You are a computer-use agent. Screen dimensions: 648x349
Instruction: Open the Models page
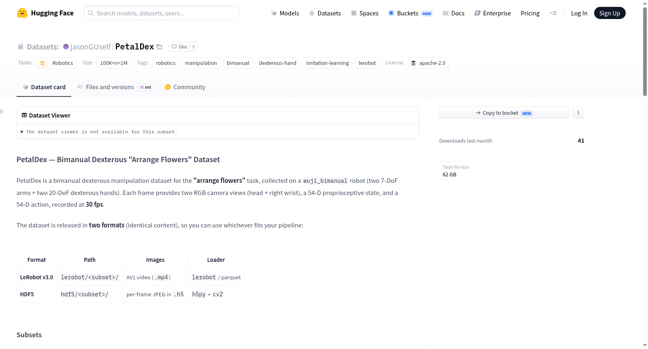click(x=285, y=13)
